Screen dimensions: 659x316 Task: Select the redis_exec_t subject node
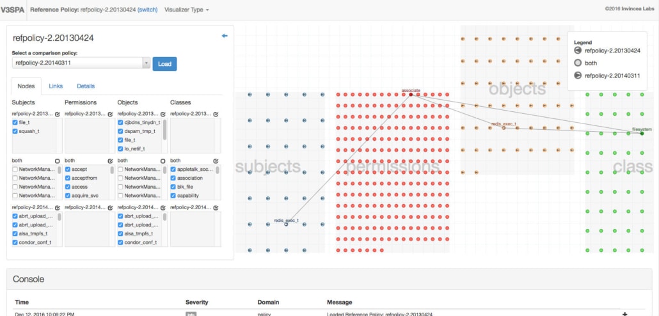286,224
